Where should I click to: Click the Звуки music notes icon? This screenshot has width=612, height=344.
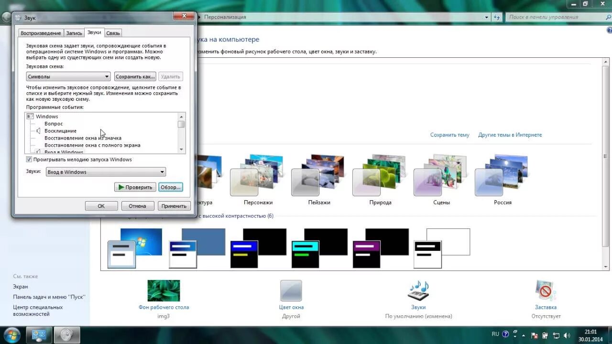(418, 290)
